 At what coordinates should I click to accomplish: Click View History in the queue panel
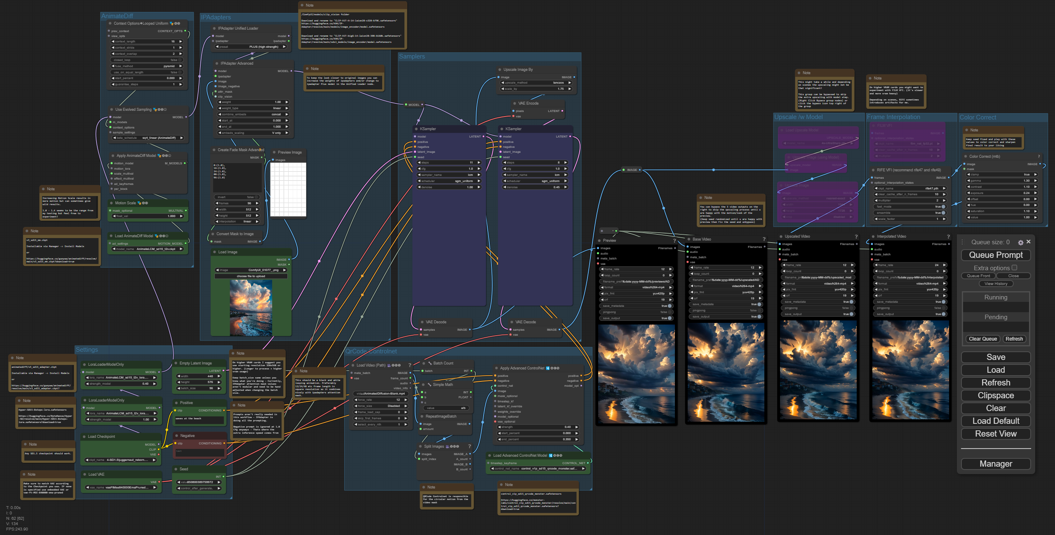tap(995, 284)
